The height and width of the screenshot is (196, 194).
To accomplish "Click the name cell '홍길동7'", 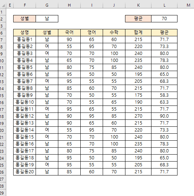I will pos(25,81).
